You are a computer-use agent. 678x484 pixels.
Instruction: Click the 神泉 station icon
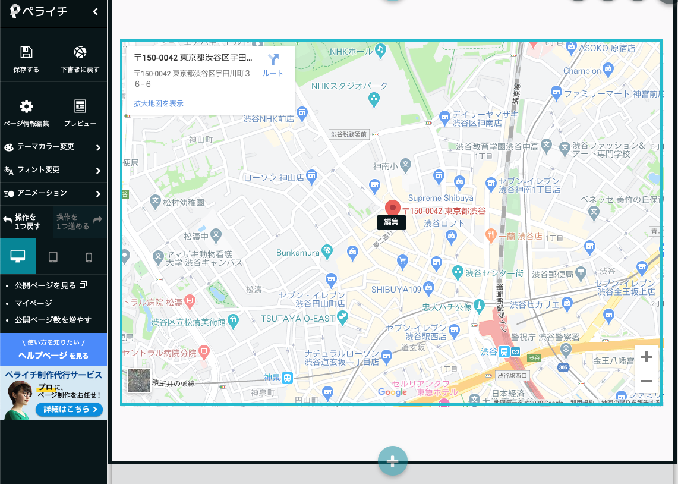tap(287, 378)
